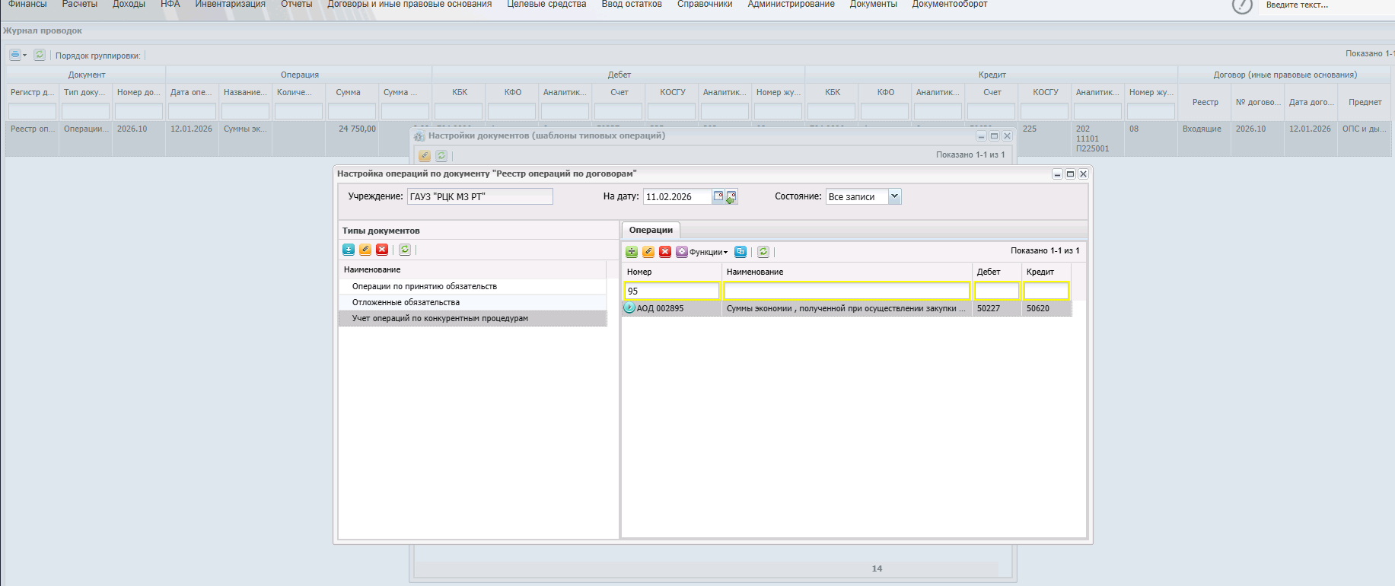The image size is (1395, 586).
Task: Edit the document type in Типы документов toolbar
Action: coord(365,250)
